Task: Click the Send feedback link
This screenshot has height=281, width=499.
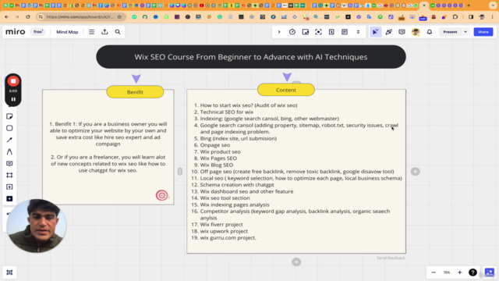Action: tap(391, 258)
